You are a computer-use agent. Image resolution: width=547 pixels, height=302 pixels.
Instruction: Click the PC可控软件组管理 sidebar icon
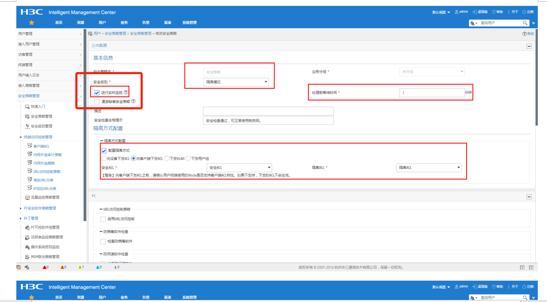click(27, 227)
